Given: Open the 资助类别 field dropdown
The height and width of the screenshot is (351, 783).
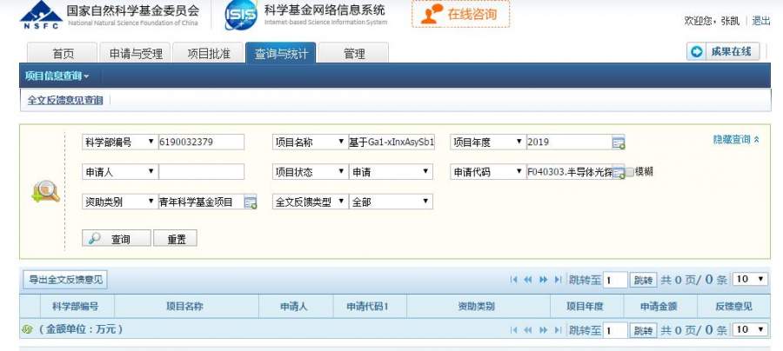Looking at the screenshot, I should [120, 202].
